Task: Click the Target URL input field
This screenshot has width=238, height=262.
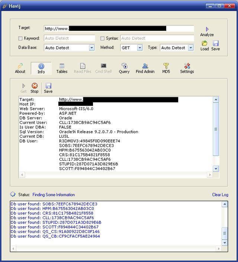Action: coord(119,29)
